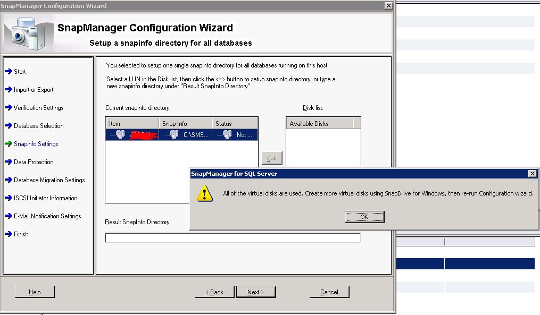Click the database icon in Snap Info cell
This screenshot has width=540, height=315.
pyautogui.click(x=174, y=134)
